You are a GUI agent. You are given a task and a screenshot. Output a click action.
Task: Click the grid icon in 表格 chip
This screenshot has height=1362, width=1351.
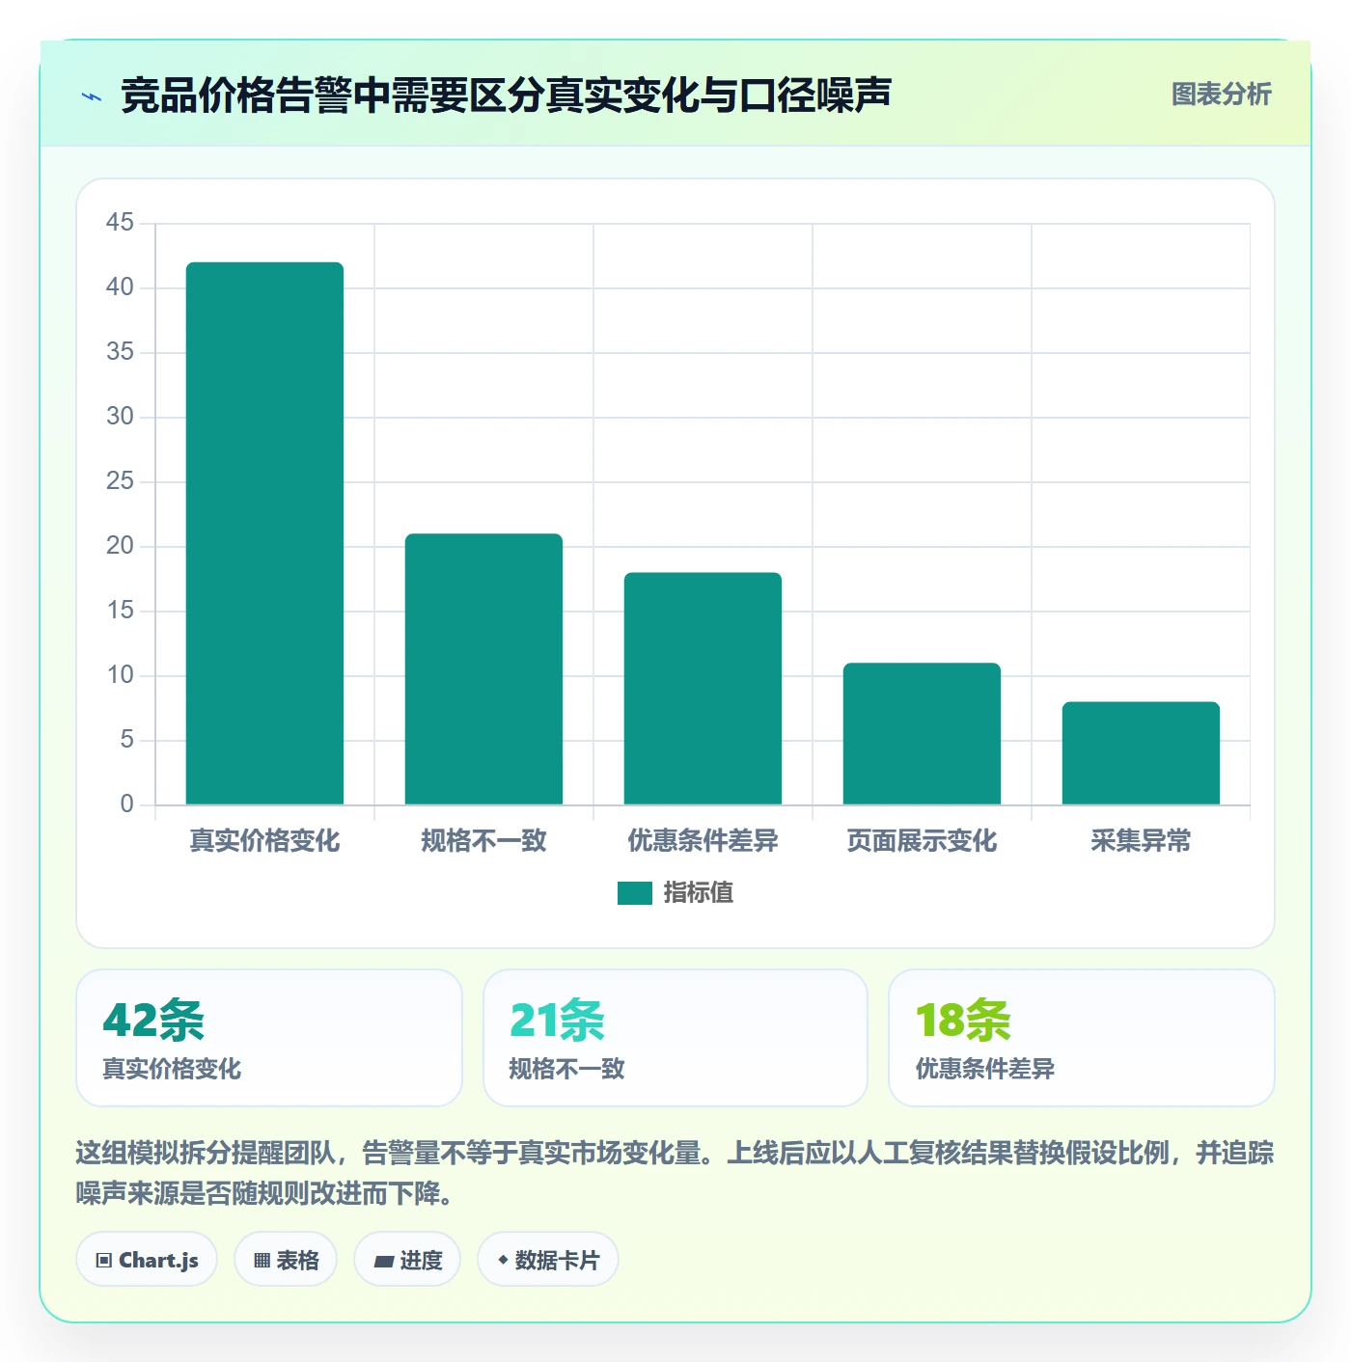262,1261
